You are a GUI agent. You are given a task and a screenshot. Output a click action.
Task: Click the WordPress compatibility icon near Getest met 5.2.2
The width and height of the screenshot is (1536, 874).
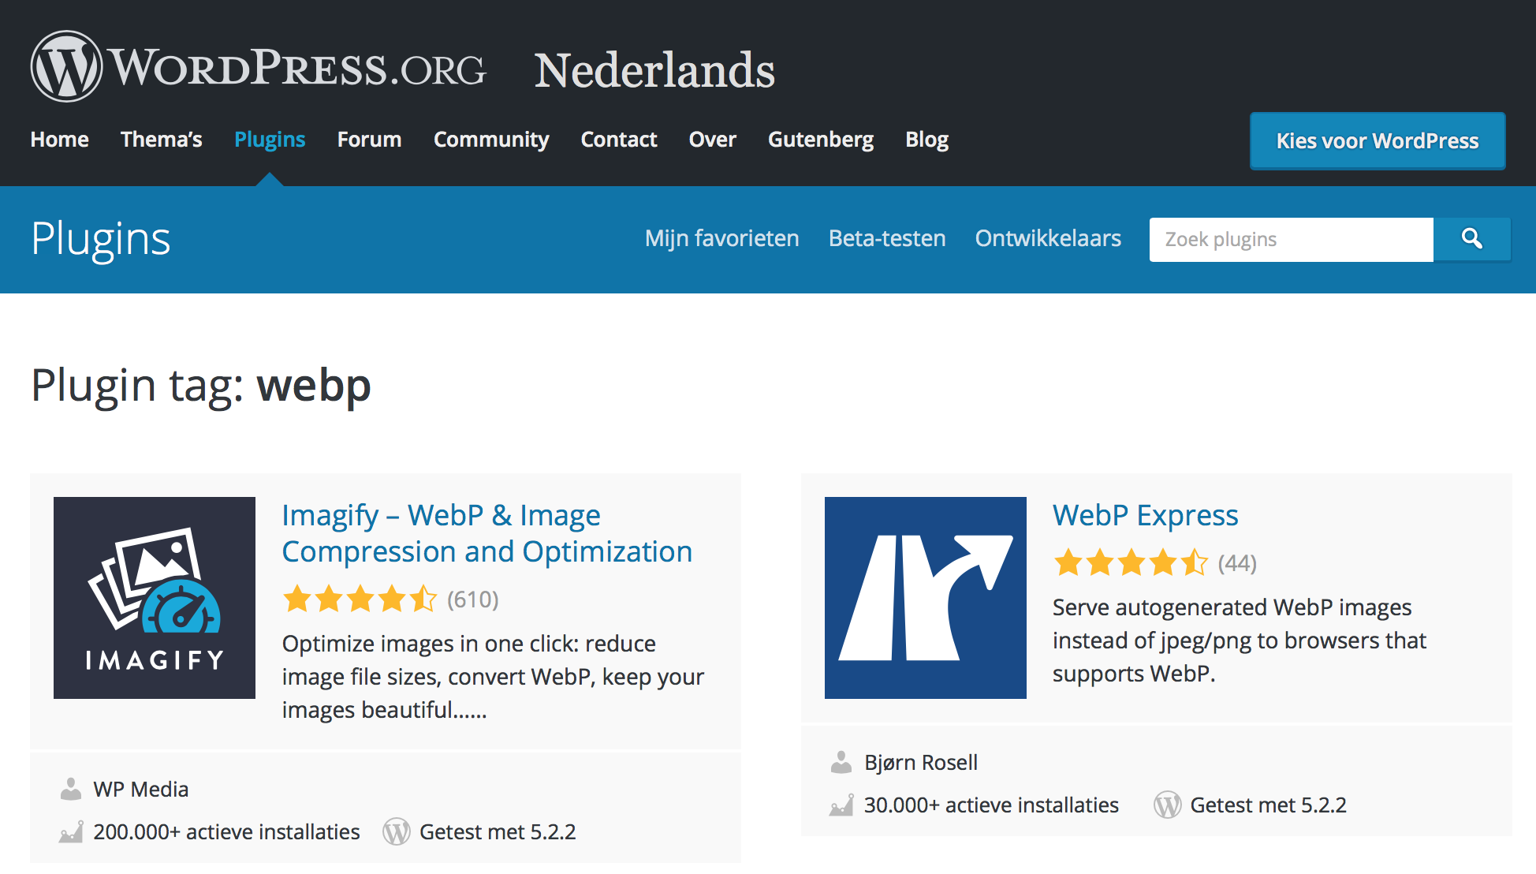pyautogui.click(x=397, y=831)
